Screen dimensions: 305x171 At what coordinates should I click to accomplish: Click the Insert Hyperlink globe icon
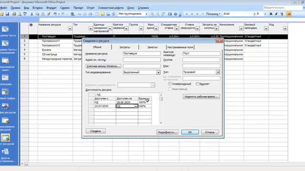coord(72,14)
